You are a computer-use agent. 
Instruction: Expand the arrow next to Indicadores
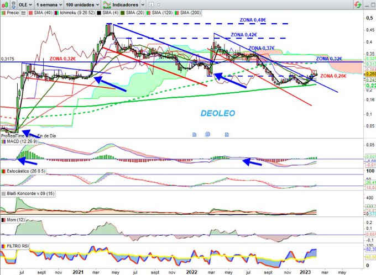(x=143, y=4)
